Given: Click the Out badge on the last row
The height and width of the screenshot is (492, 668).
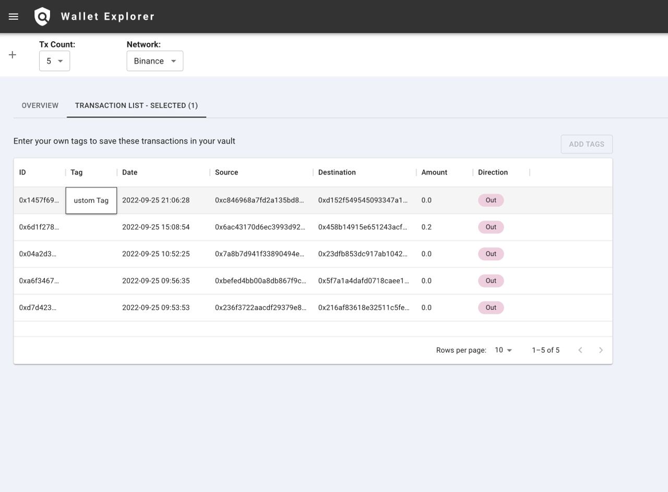Looking at the screenshot, I should point(490,308).
